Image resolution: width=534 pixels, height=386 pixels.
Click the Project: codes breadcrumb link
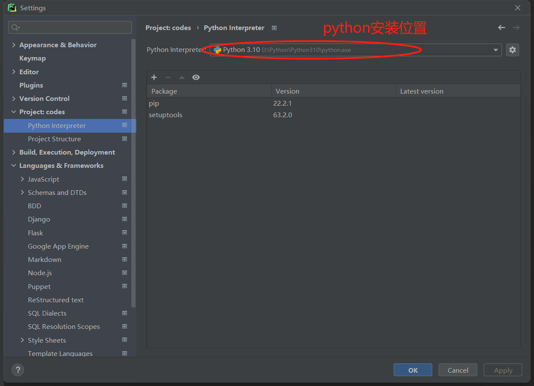[x=168, y=27]
